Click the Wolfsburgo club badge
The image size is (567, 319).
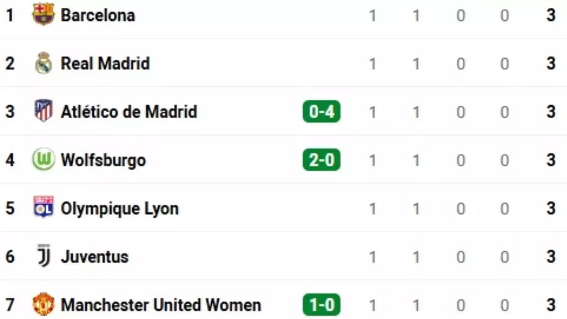click(x=43, y=160)
